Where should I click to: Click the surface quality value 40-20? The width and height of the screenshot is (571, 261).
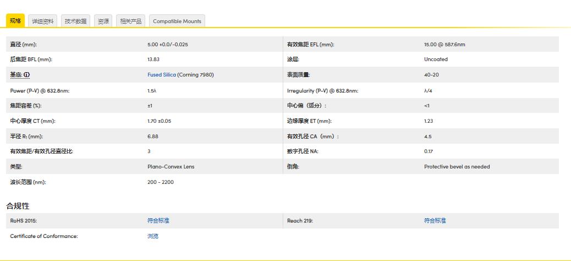(431, 75)
